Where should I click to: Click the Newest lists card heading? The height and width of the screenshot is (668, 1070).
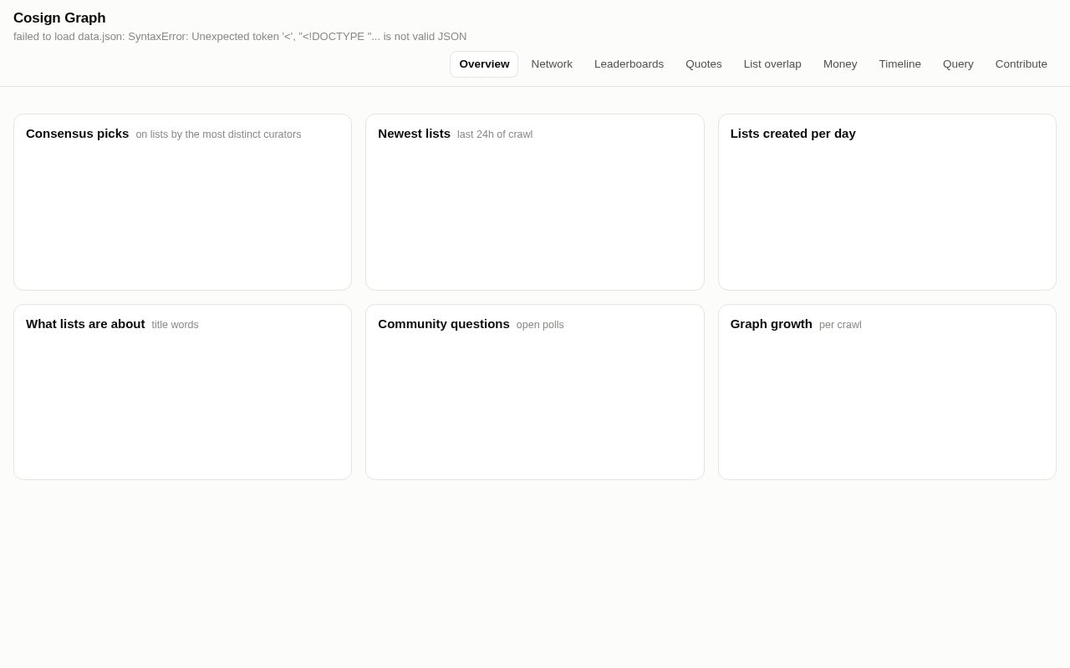click(414, 134)
